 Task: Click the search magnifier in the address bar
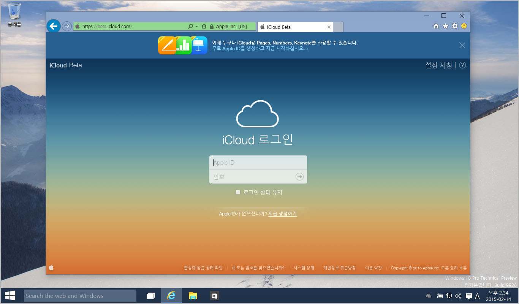tap(190, 27)
